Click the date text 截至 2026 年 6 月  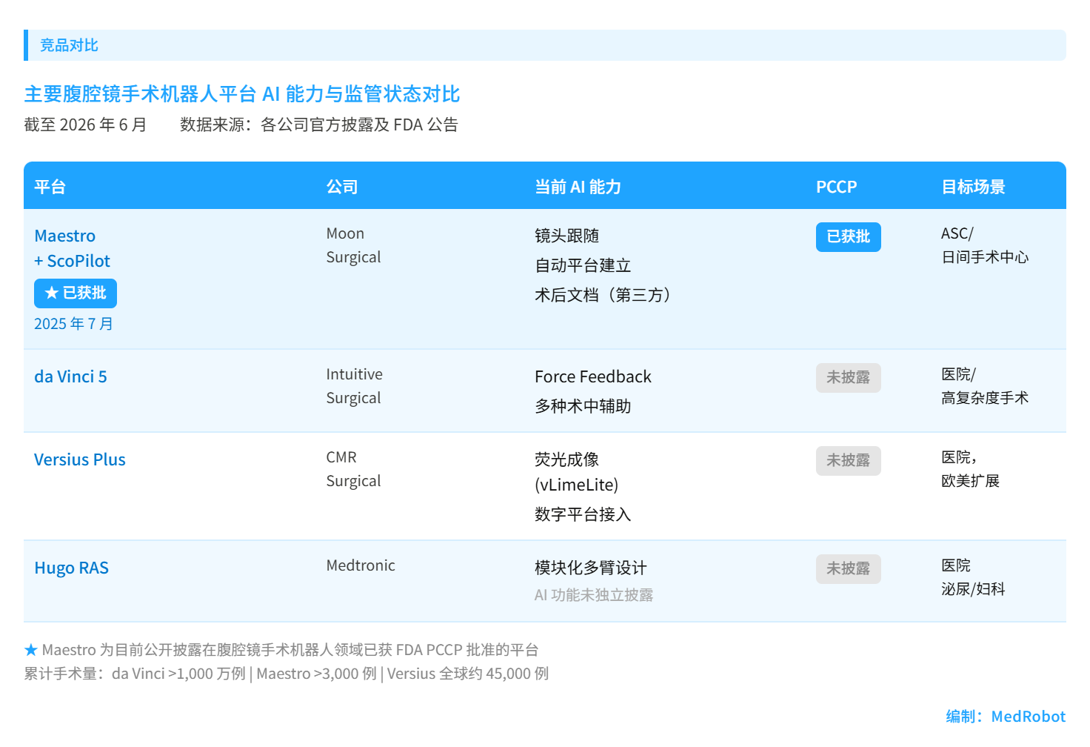pyautogui.click(x=85, y=124)
